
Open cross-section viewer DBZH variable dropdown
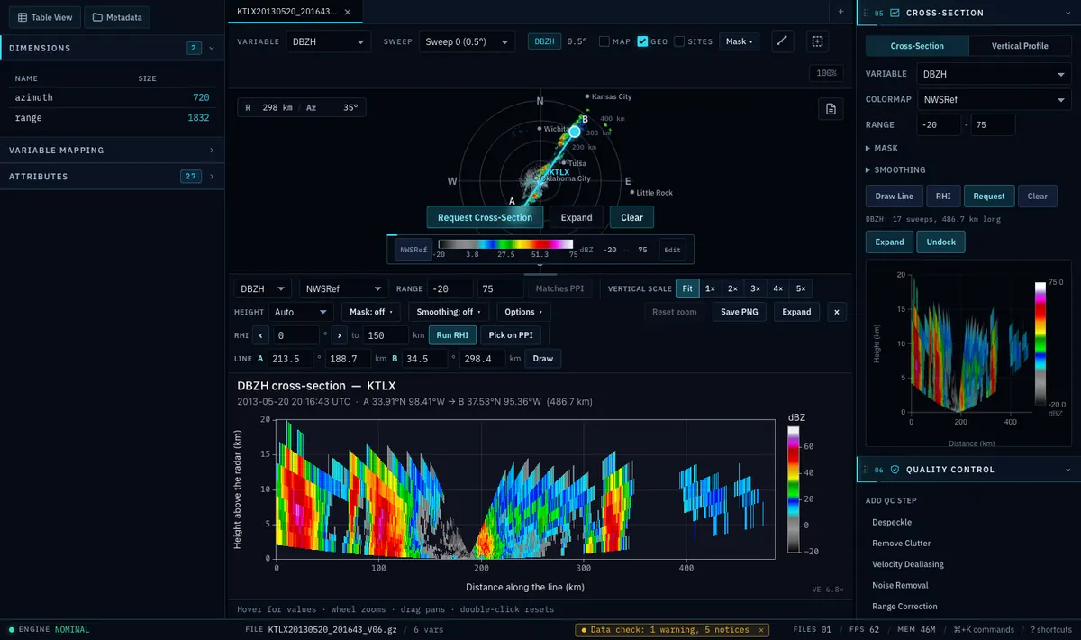point(263,288)
